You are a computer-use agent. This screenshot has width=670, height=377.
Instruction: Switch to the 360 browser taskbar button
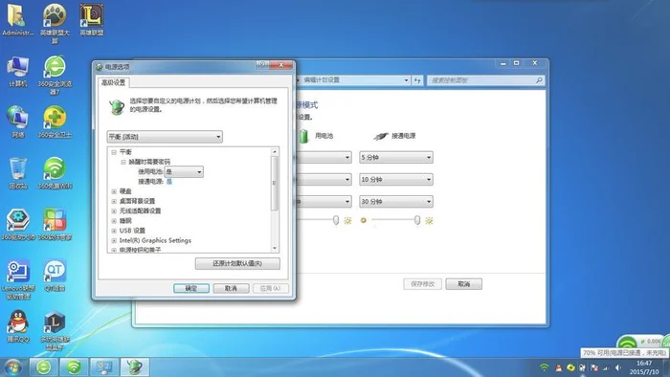[44, 367]
